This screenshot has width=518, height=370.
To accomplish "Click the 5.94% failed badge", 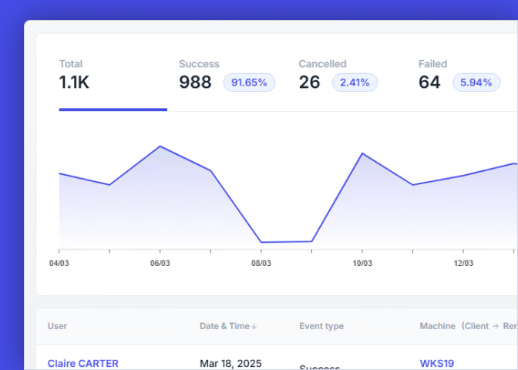I will tap(476, 82).
